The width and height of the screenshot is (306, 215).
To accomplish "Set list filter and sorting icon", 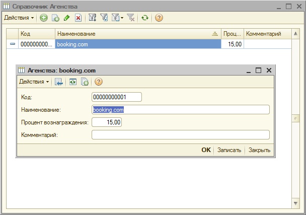I will (92, 18).
